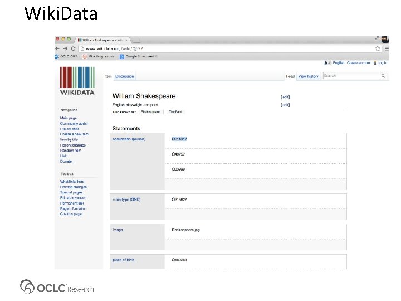Open Special pages
The width and height of the screenshot is (401, 301).
pyautogui.click(x=71, y=192)
